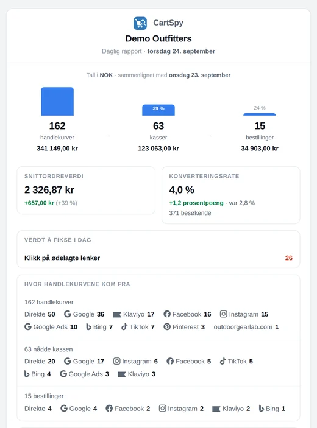317x428 pixels.
Task: Click Instagram icon beside 2 in bestillinger
Action: click(x=163, y=408)
